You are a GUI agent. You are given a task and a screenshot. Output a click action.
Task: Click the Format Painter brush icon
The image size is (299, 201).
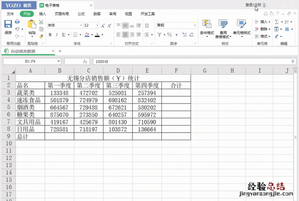pos(41,36)
